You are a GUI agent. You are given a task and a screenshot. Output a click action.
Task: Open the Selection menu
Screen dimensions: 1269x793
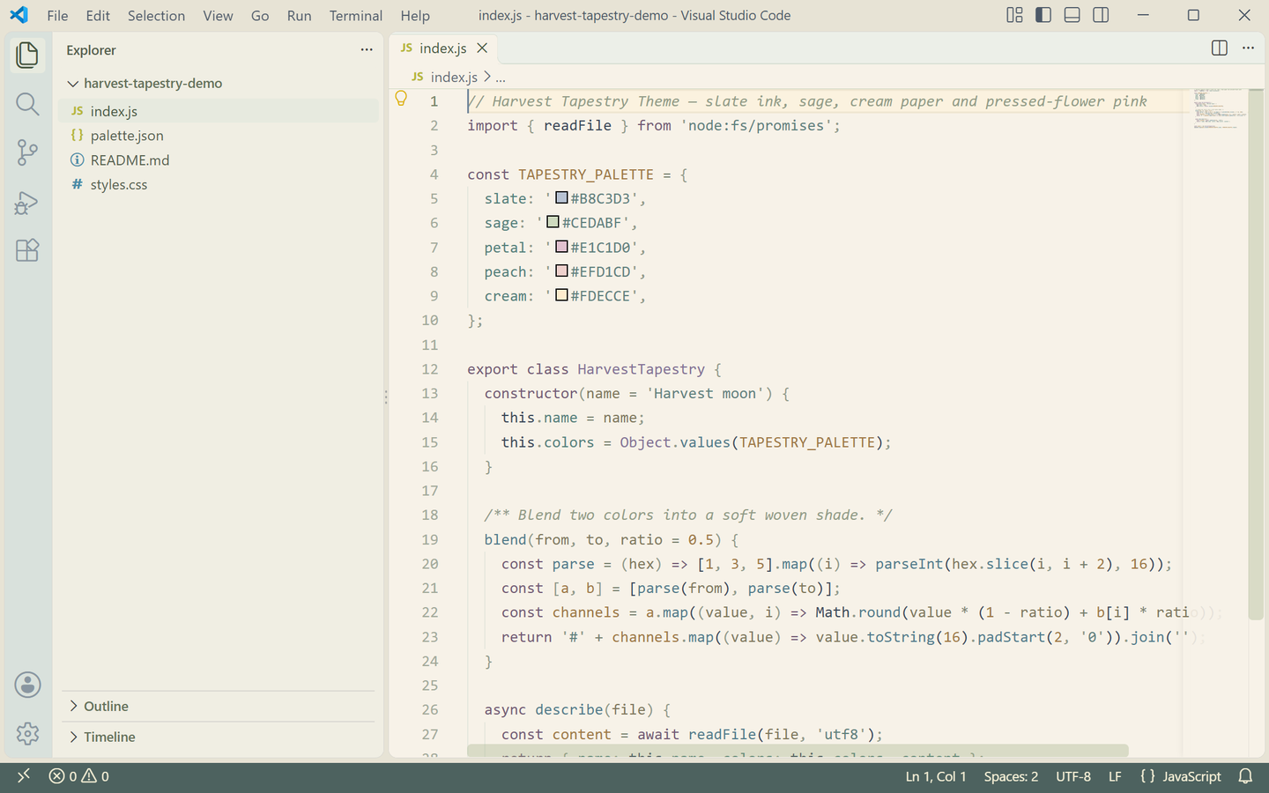coord(156,15)
